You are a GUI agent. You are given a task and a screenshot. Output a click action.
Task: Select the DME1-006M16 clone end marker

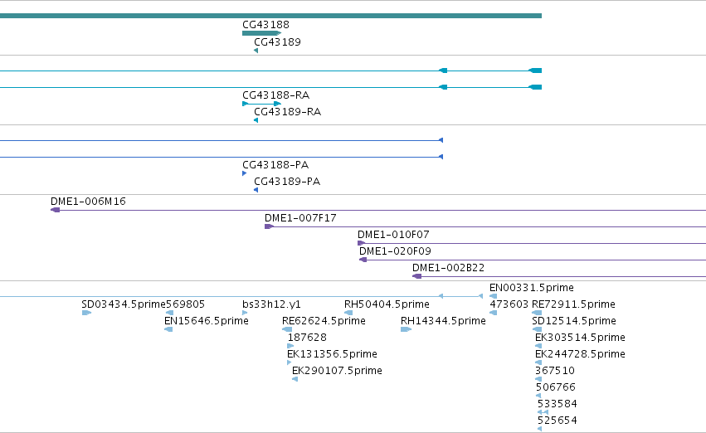[55, 210]
